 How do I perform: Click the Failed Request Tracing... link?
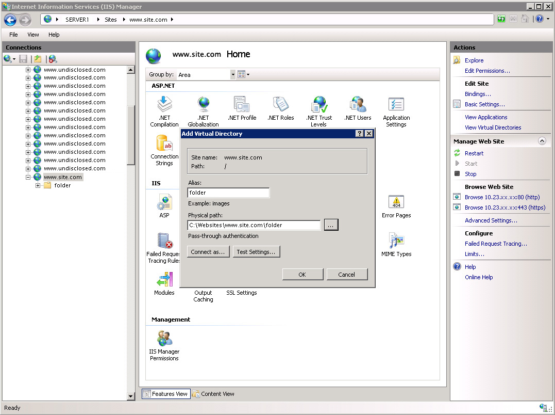496,244
